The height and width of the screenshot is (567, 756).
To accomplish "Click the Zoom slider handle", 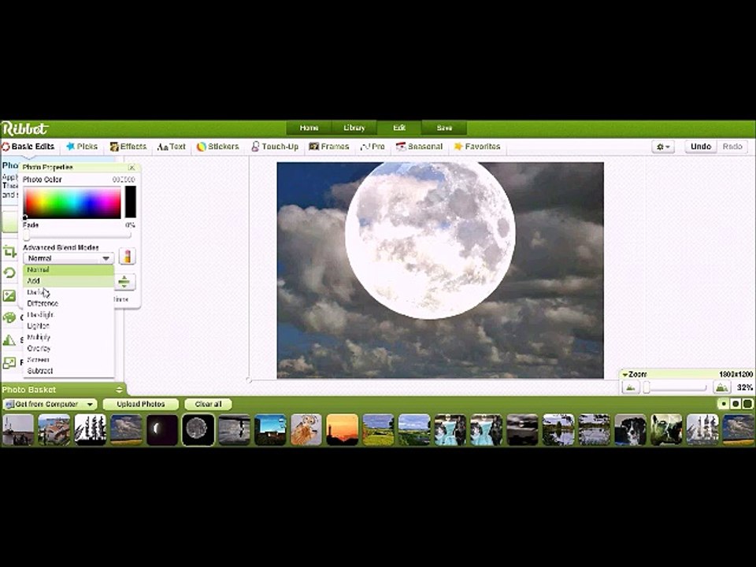I will click(x=647, y=387).
